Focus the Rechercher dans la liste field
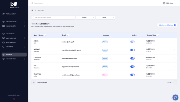This screenshot has width=180, height=102. tap(53, 17)
